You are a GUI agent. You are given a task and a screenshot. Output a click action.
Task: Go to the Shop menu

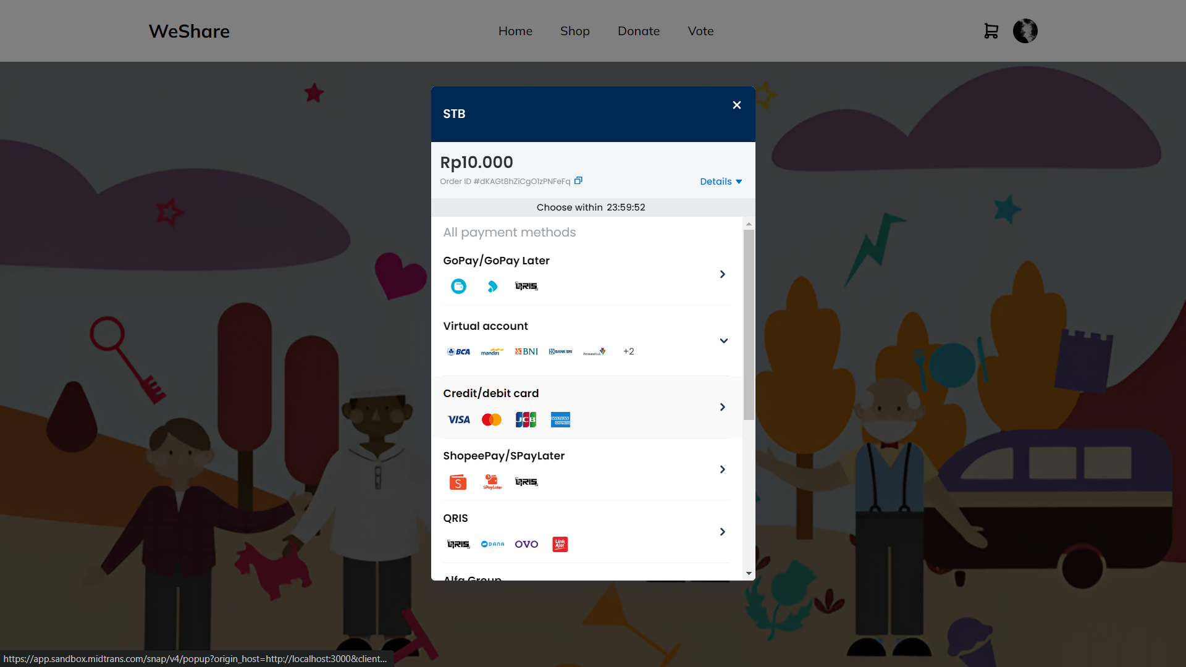pyautogui.click(x=574, y=31)
